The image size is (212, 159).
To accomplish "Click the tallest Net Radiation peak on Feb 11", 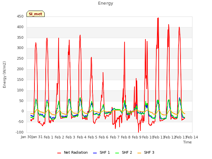I will click(158, 18).
